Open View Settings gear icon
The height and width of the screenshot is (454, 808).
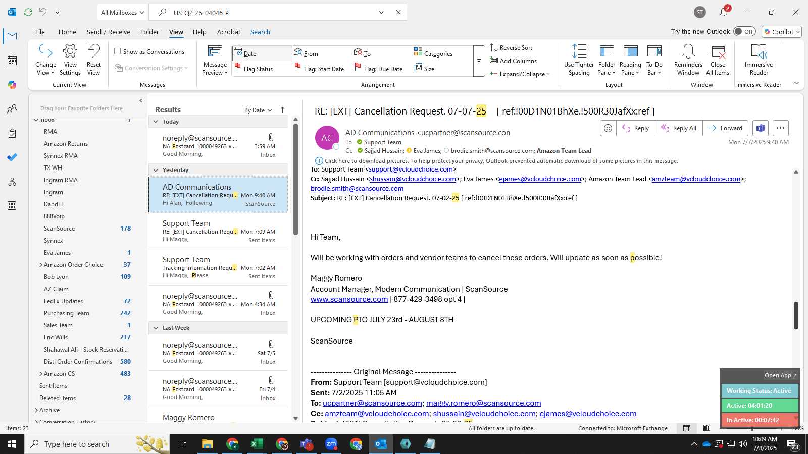pyautogui.click(x=70, y=60)
